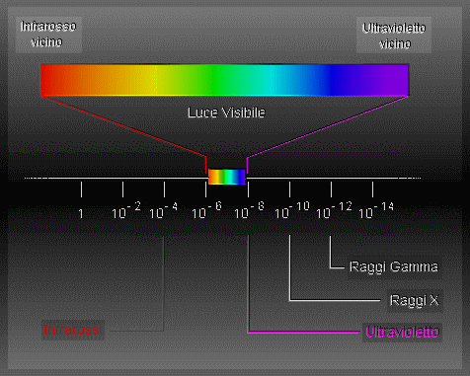Click the violet end of the spectrum bar
The width and height of the screenshot is (470, 376).
tap(395, 80)
